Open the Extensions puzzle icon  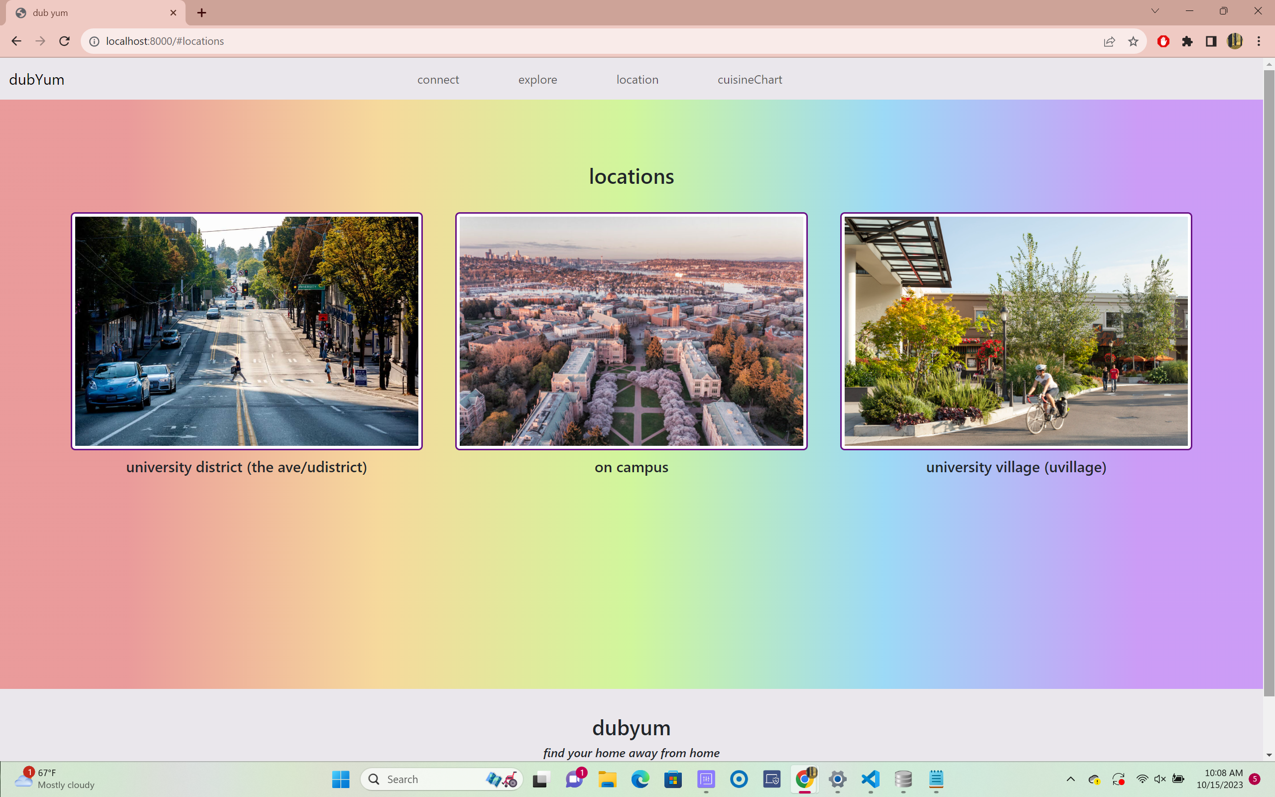1187,41
